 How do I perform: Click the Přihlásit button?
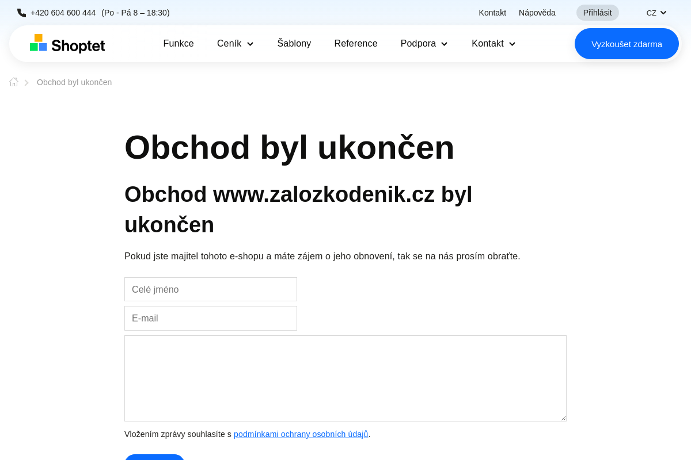click(597, 12)
